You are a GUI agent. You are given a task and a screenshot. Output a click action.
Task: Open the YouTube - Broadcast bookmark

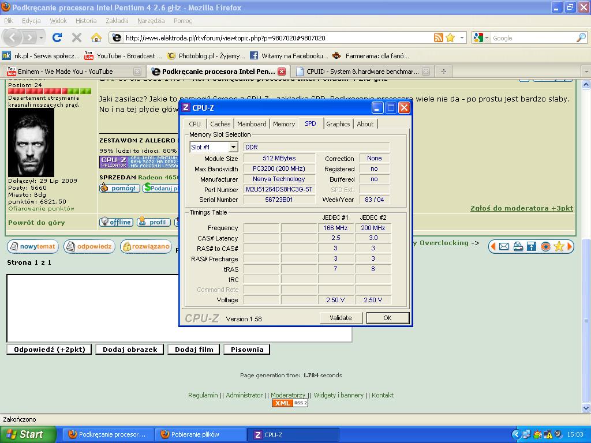click(123, 56)
